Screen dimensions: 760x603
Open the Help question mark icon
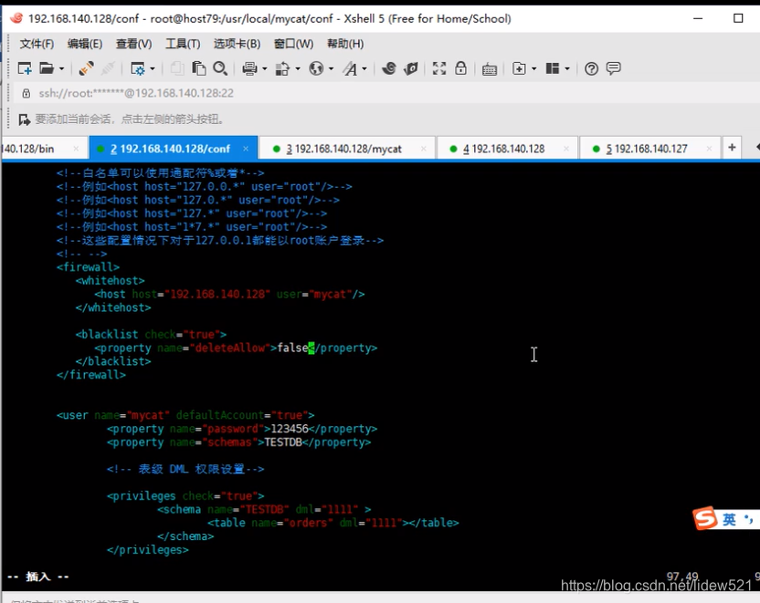(x=591, y=68)
